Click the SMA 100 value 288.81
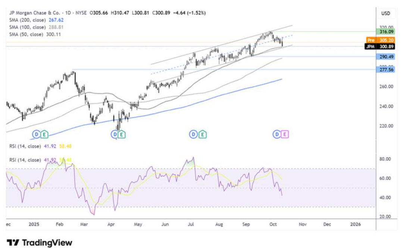Image resolution: width=403 pixels, height=249 pixels. tap(56, 27)
